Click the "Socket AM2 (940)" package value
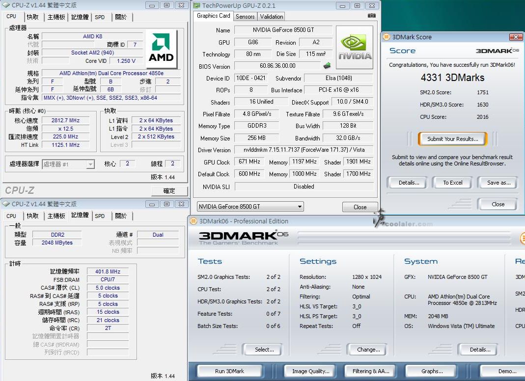The image size is (525, 381). [92, 53]
